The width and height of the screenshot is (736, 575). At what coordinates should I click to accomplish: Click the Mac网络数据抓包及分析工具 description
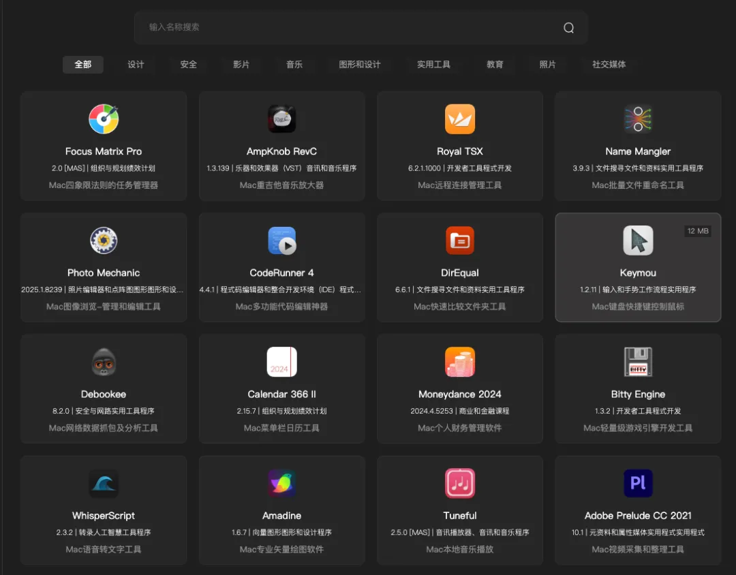[x=104, y=428]
